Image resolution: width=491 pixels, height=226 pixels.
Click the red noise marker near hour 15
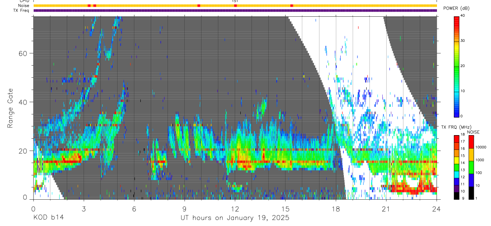click(292, 6)
